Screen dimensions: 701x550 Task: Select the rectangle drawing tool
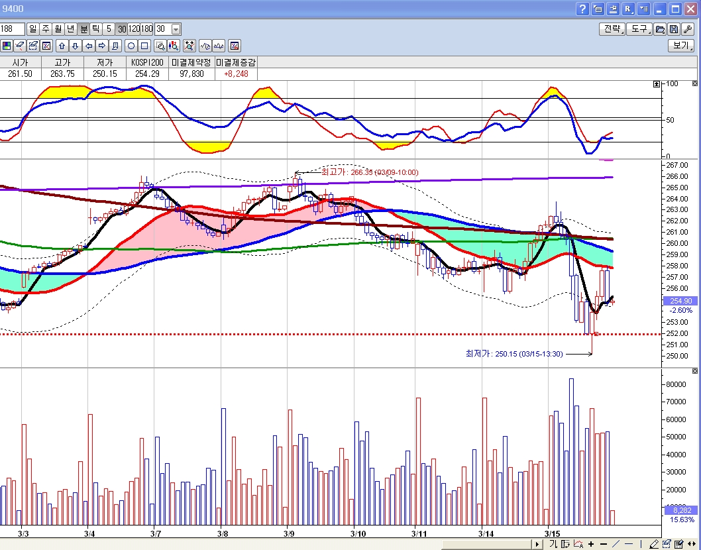(144, 46)
